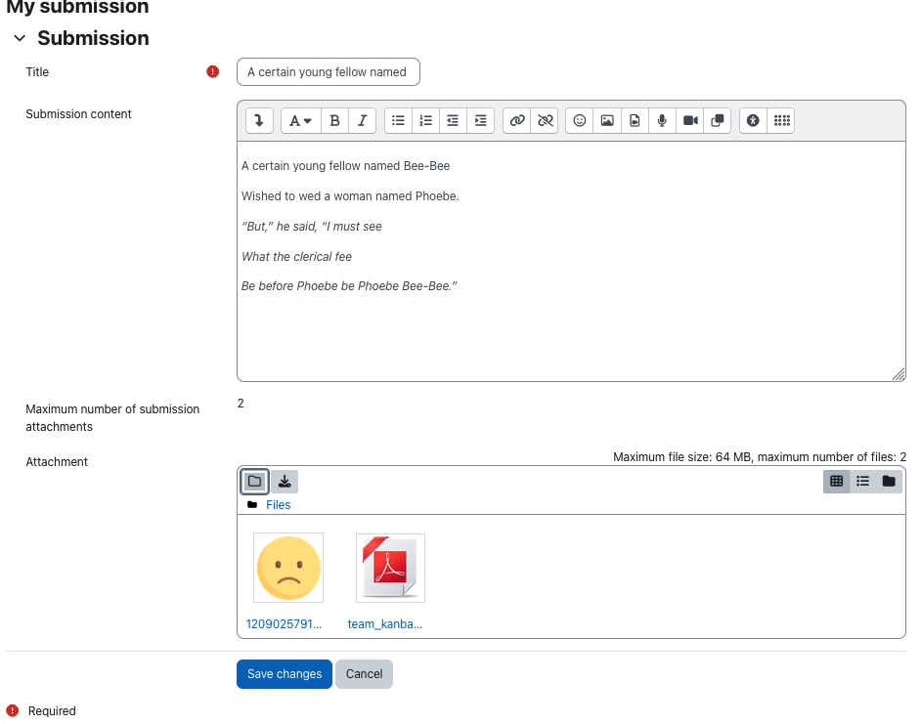The image size is (921, 724).
Task: Click the required icon next to Title
Action: pyautogui.click(x=212, y=72)
